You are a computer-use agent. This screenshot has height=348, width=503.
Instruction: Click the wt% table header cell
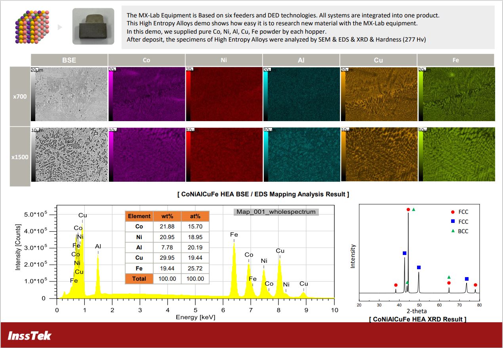tap(167, 216)
